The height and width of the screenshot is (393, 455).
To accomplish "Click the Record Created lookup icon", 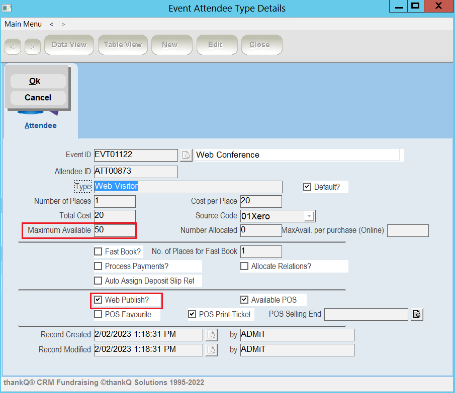I will tap(211, 335).
